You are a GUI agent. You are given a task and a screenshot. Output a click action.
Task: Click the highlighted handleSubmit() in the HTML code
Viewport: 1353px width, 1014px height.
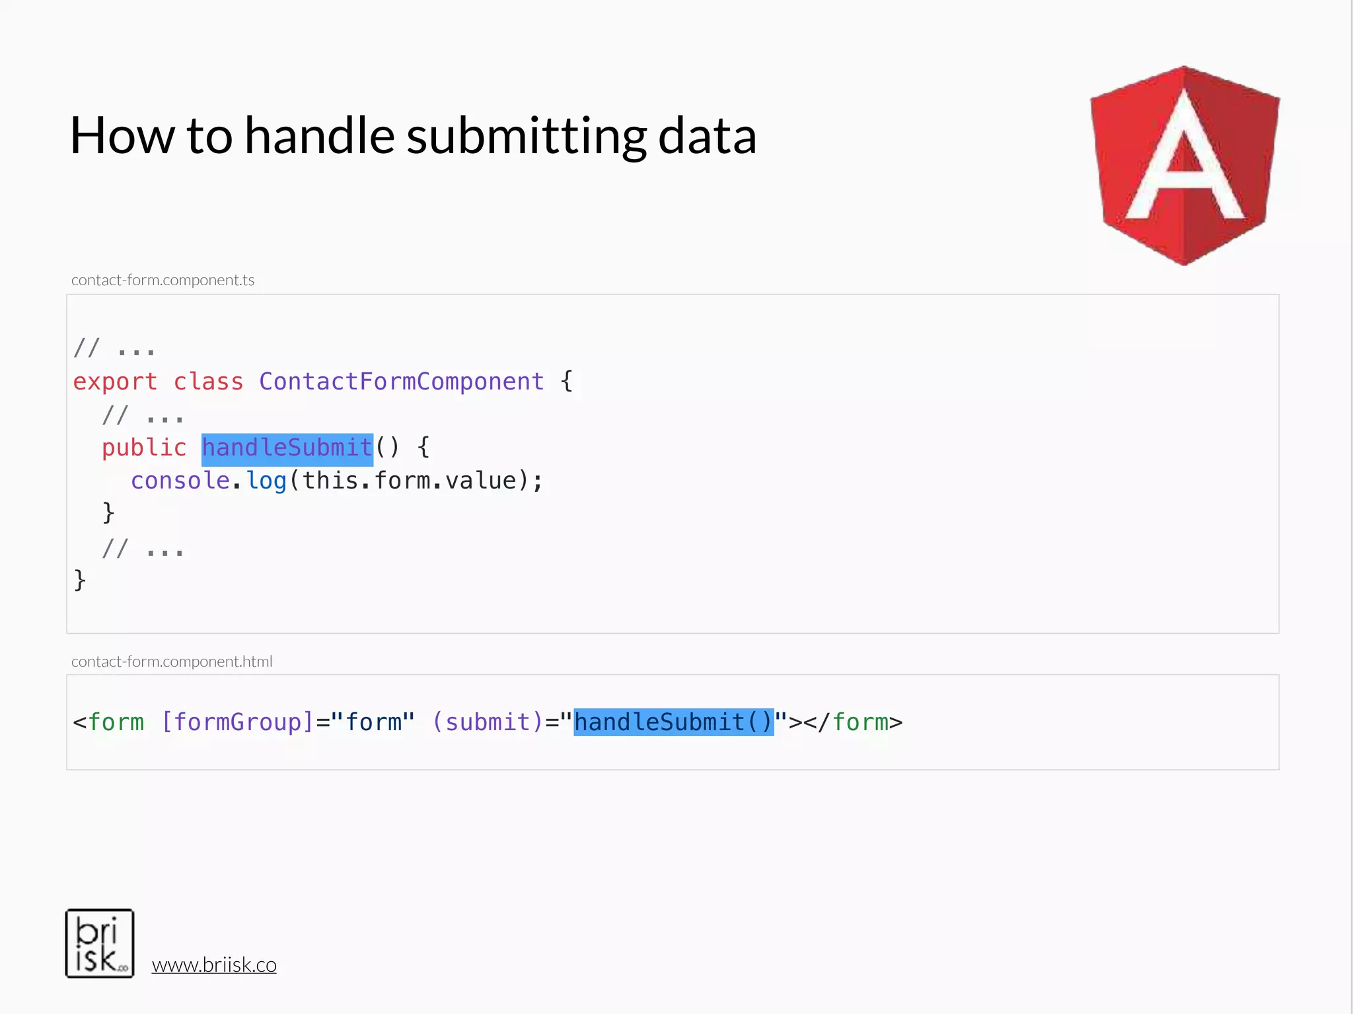[x=674, y=722]
